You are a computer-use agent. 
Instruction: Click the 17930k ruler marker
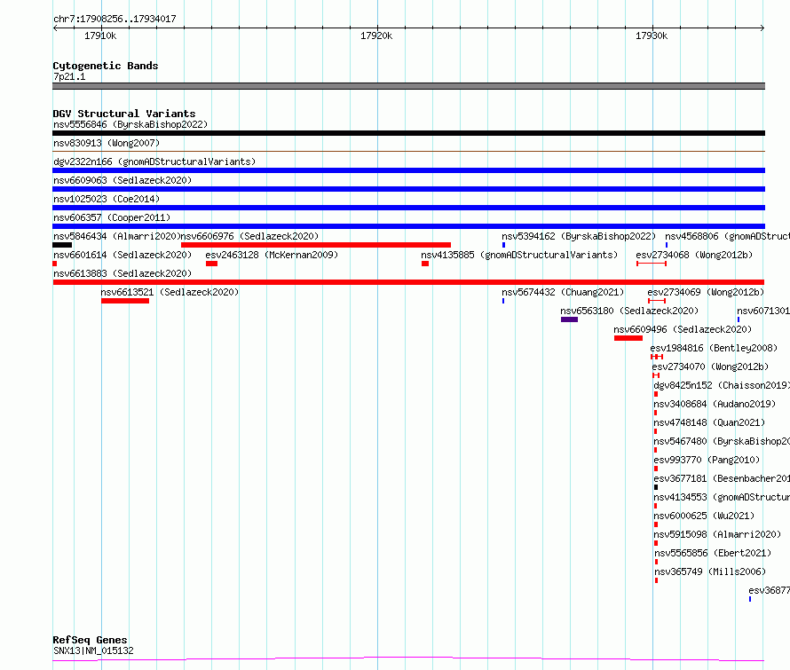652,35
